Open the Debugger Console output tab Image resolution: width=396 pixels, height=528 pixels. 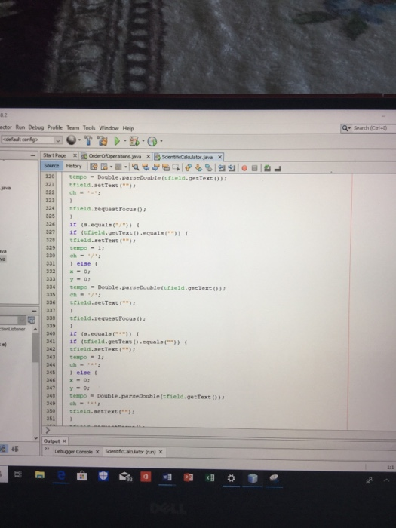73,452
